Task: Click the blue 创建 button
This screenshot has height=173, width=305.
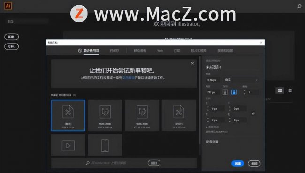Action: (x=238, y=164)
